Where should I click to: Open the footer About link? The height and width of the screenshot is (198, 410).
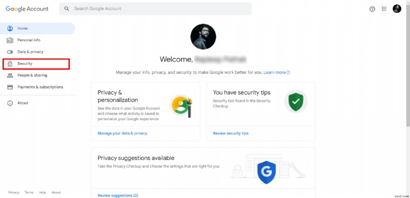56,192
